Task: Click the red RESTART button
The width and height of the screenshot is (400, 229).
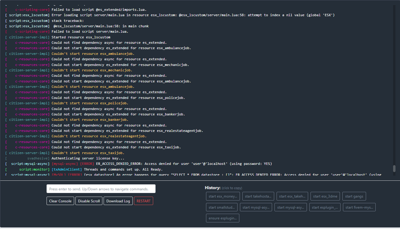Action: [144, 201]
